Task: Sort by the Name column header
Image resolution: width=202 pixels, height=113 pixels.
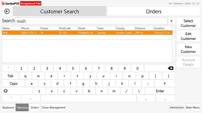Action: [x=11, y=28]
